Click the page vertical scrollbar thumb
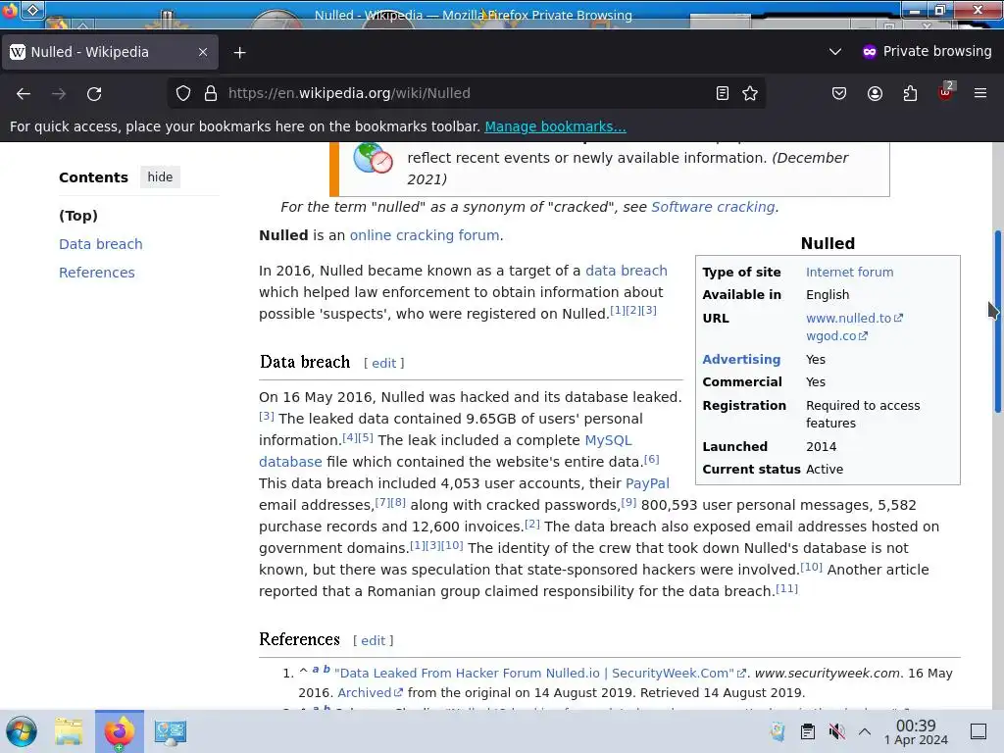Viewport: 1004px width, 753px height. [x=997, y=322]
